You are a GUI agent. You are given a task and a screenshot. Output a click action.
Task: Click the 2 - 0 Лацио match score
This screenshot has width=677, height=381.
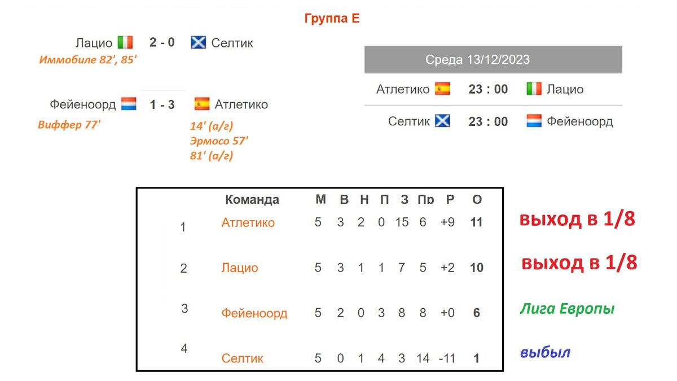click(x=162, y=42)
